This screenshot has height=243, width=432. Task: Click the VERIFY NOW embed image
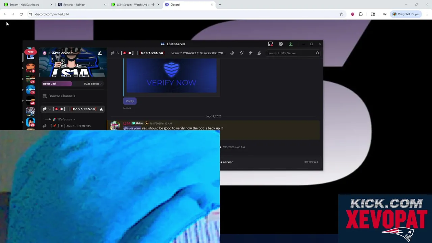click(x=171, y=76)
